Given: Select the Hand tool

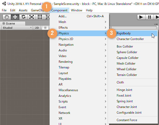Looking at the screenshot, I should click(7, 17).
